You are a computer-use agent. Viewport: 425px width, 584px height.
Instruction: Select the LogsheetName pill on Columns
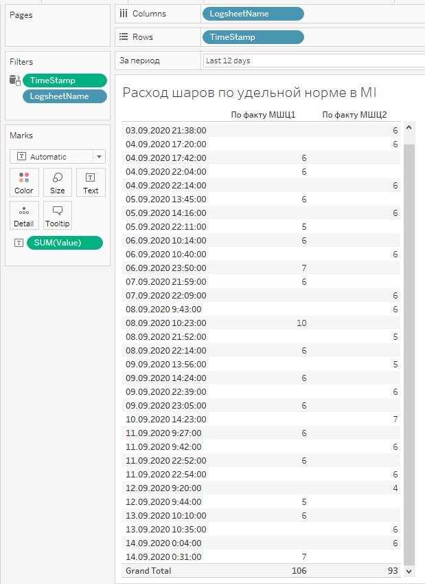[253, 14]
